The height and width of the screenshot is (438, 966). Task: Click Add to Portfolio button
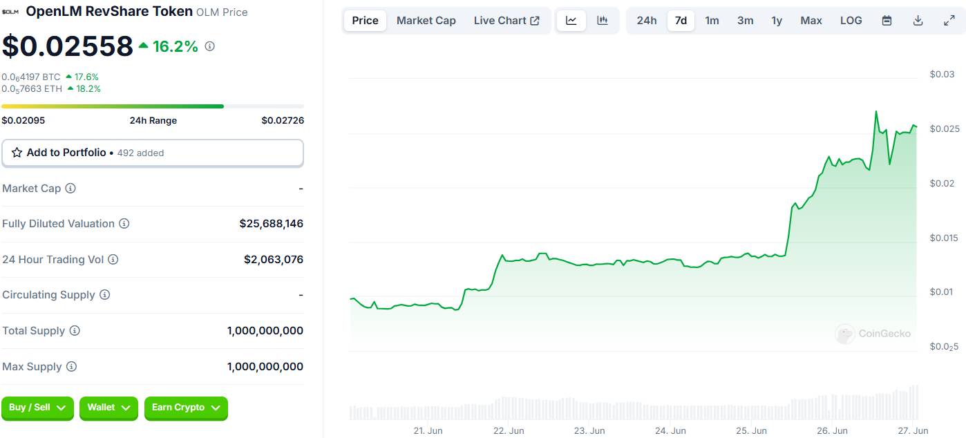(153, 153)
